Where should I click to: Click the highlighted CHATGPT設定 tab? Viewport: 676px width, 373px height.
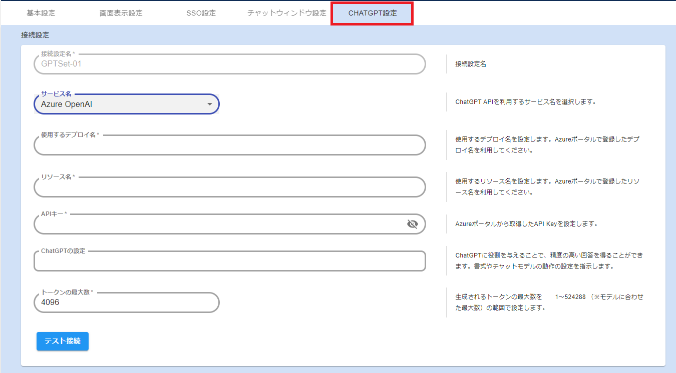[x=372, y=13]
